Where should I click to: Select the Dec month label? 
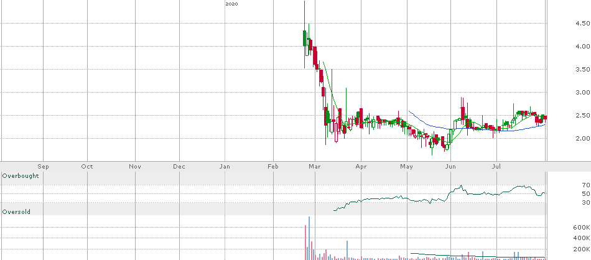pyautogui.click(x=179, y=167)
